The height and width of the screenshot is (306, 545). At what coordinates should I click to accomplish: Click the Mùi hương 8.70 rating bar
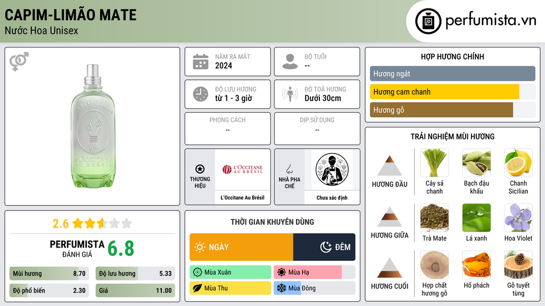[49, 274]
